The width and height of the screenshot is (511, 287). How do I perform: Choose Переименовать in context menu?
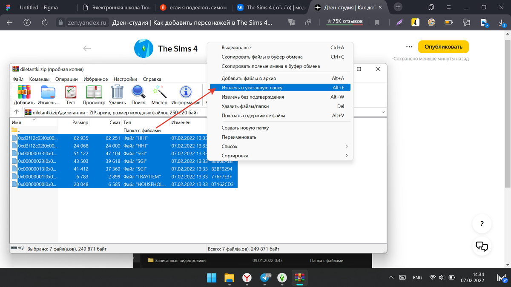280,137
